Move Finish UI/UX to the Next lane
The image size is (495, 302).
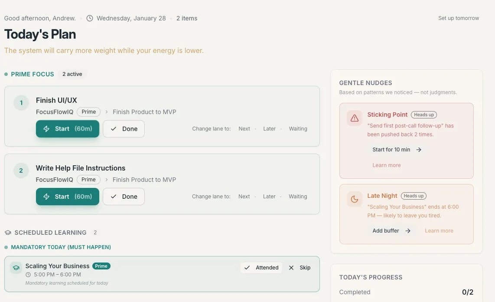[244, 129]
